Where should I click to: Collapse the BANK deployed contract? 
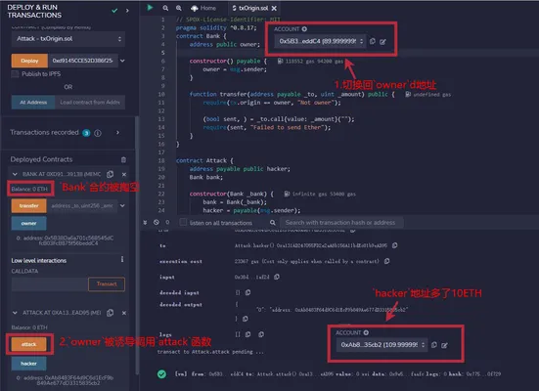15,174
